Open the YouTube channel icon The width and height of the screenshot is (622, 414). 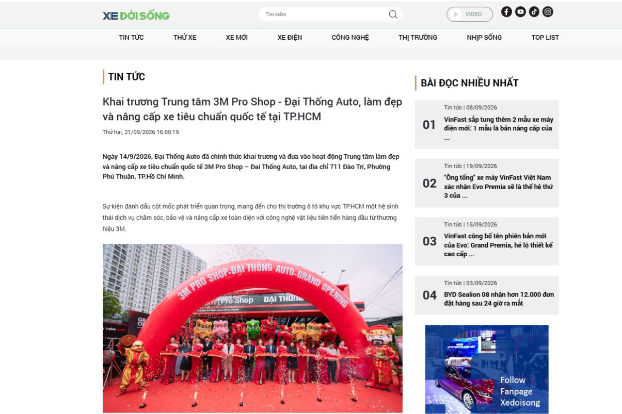pyautogui.click(x=520, y=12)
